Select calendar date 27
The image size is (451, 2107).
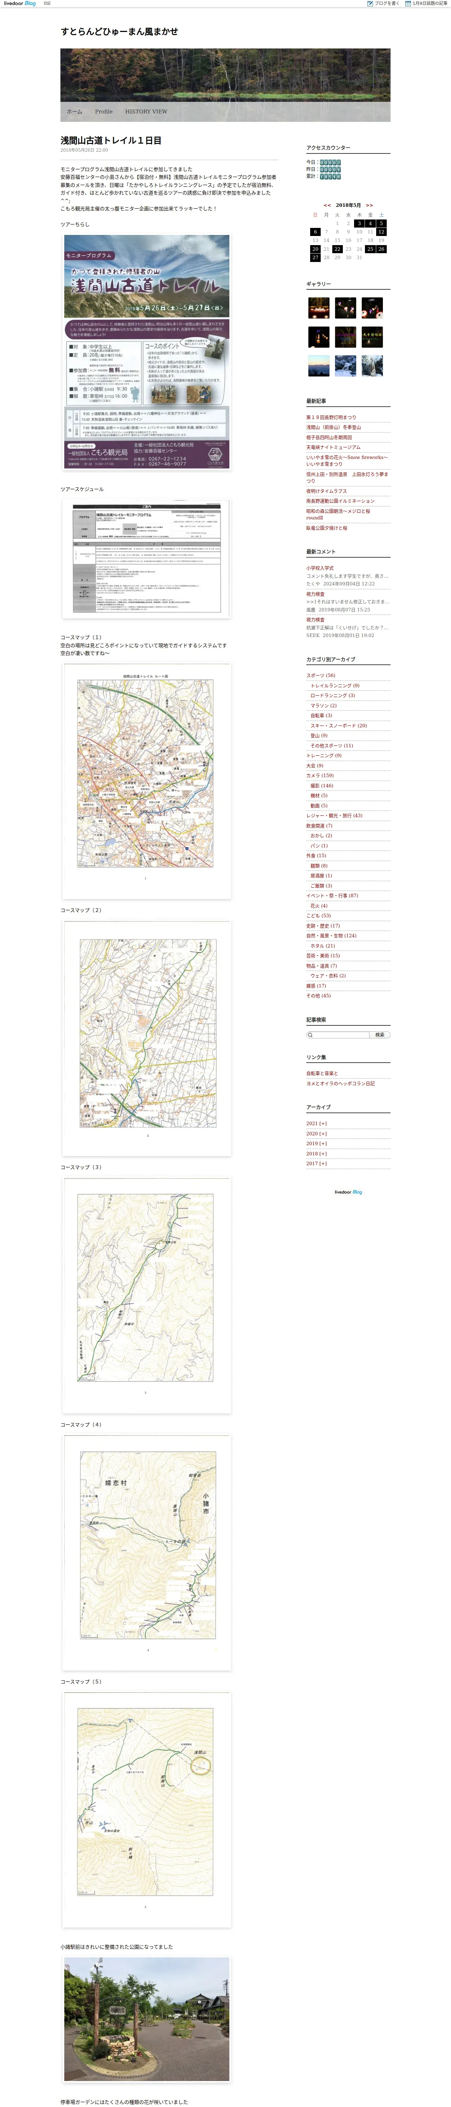(x=315, y=258)
